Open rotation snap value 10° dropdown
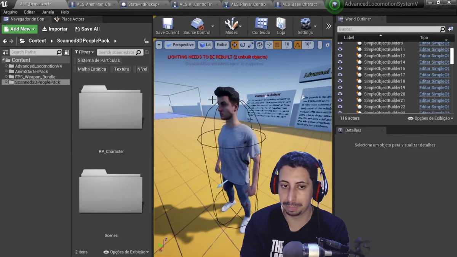This screenshot has width=457, height=257. pos(308,44)
